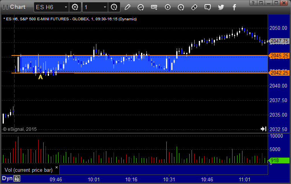Screen dimensions: 291x184
Task: Open the alerts circled-A icon
Action: pyautogui.click(x=181, y=7)
